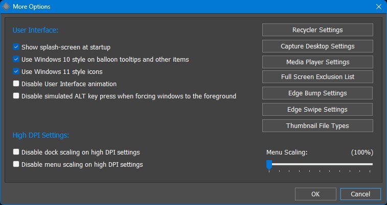Click the Cancel button
The width and height of the screenshot is (387, 205).
click(360, 194)
